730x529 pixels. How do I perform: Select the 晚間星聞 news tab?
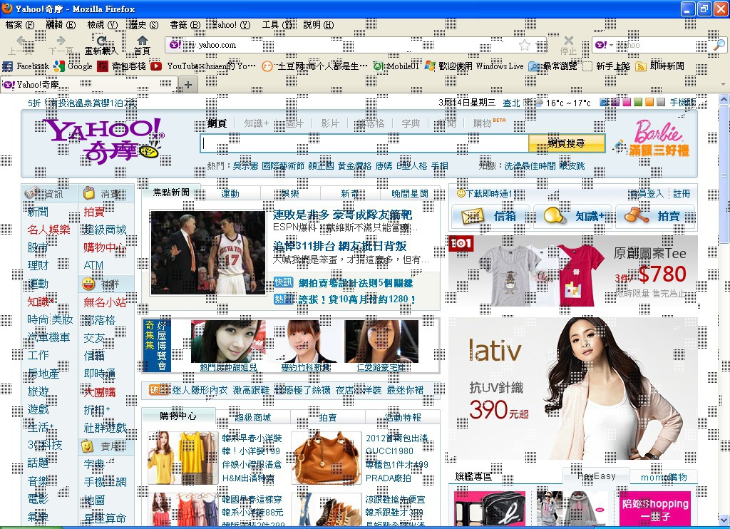click(x=410, y=194)
